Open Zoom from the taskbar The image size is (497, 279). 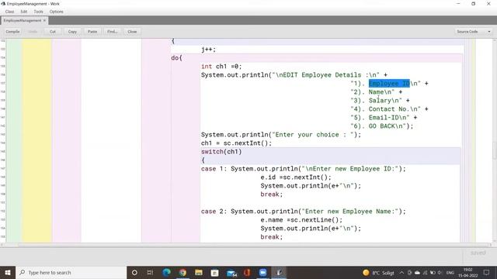[x=262, y=272]
